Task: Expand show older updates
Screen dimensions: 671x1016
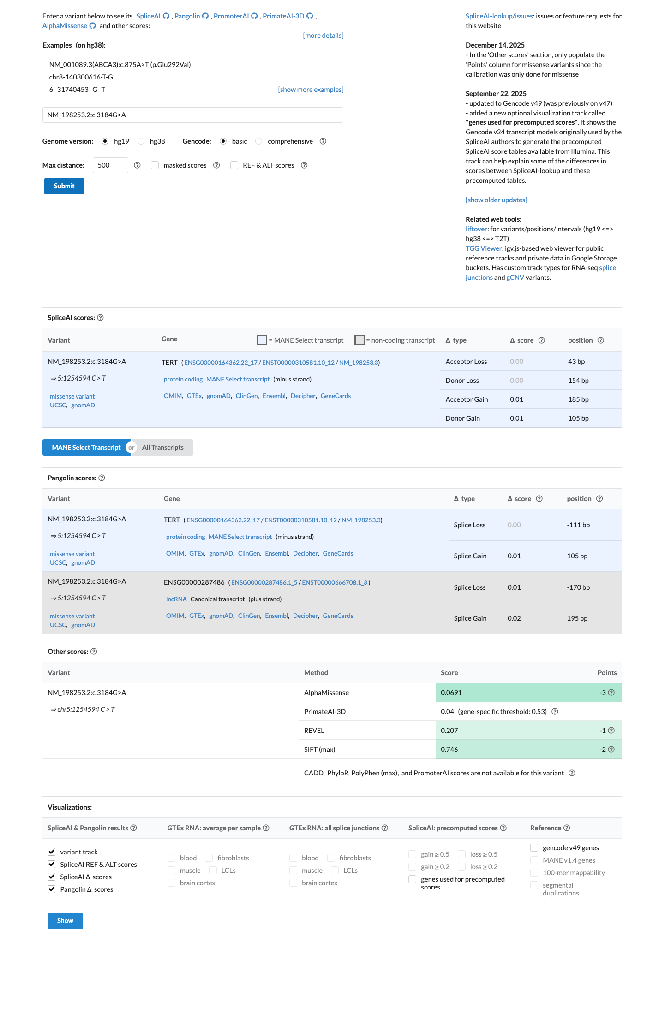Action: point(496,200)
